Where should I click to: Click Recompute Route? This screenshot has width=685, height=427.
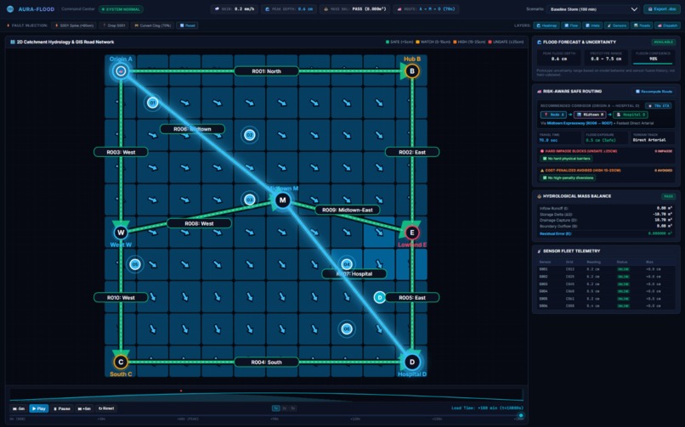pyautogui.click(x=654, y=92)
